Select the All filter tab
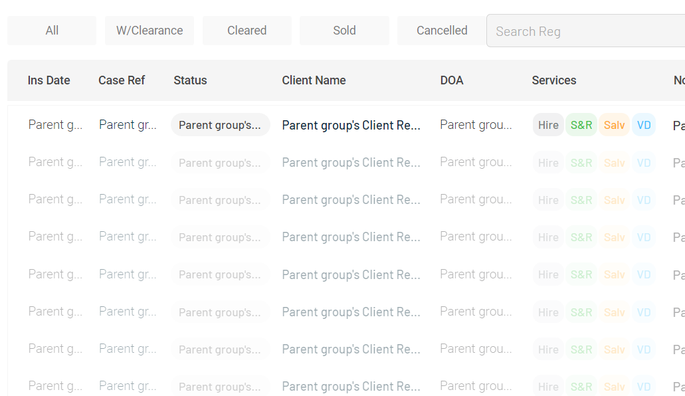685x396 pixels. click(x=52, y=31)
